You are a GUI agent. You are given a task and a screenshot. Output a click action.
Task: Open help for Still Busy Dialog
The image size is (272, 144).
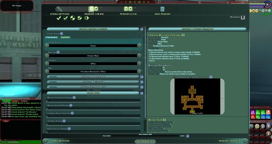64,121
